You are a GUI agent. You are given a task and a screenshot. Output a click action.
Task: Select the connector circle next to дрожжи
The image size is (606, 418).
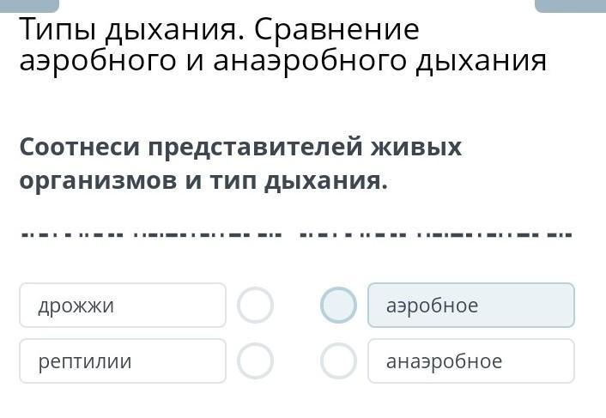click(255, 306)
